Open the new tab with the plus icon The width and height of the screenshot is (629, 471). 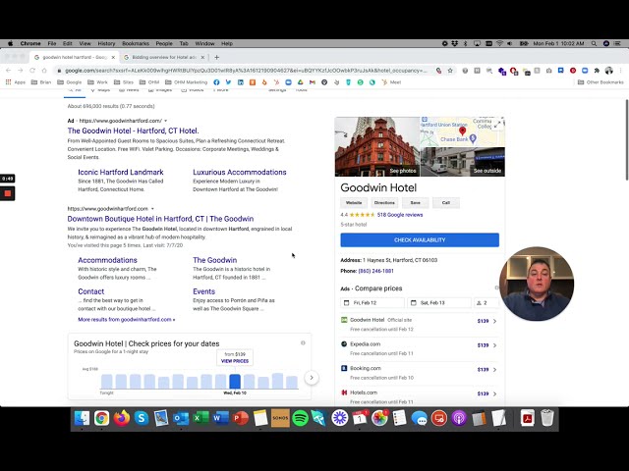216,57
